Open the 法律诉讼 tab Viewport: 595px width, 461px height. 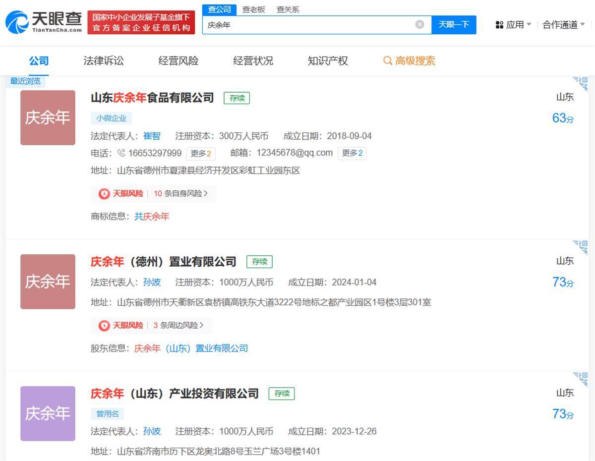point(104,61)
